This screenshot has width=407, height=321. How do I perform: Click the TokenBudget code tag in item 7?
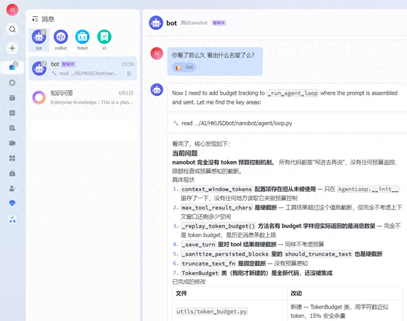click(x=200, y=273)
